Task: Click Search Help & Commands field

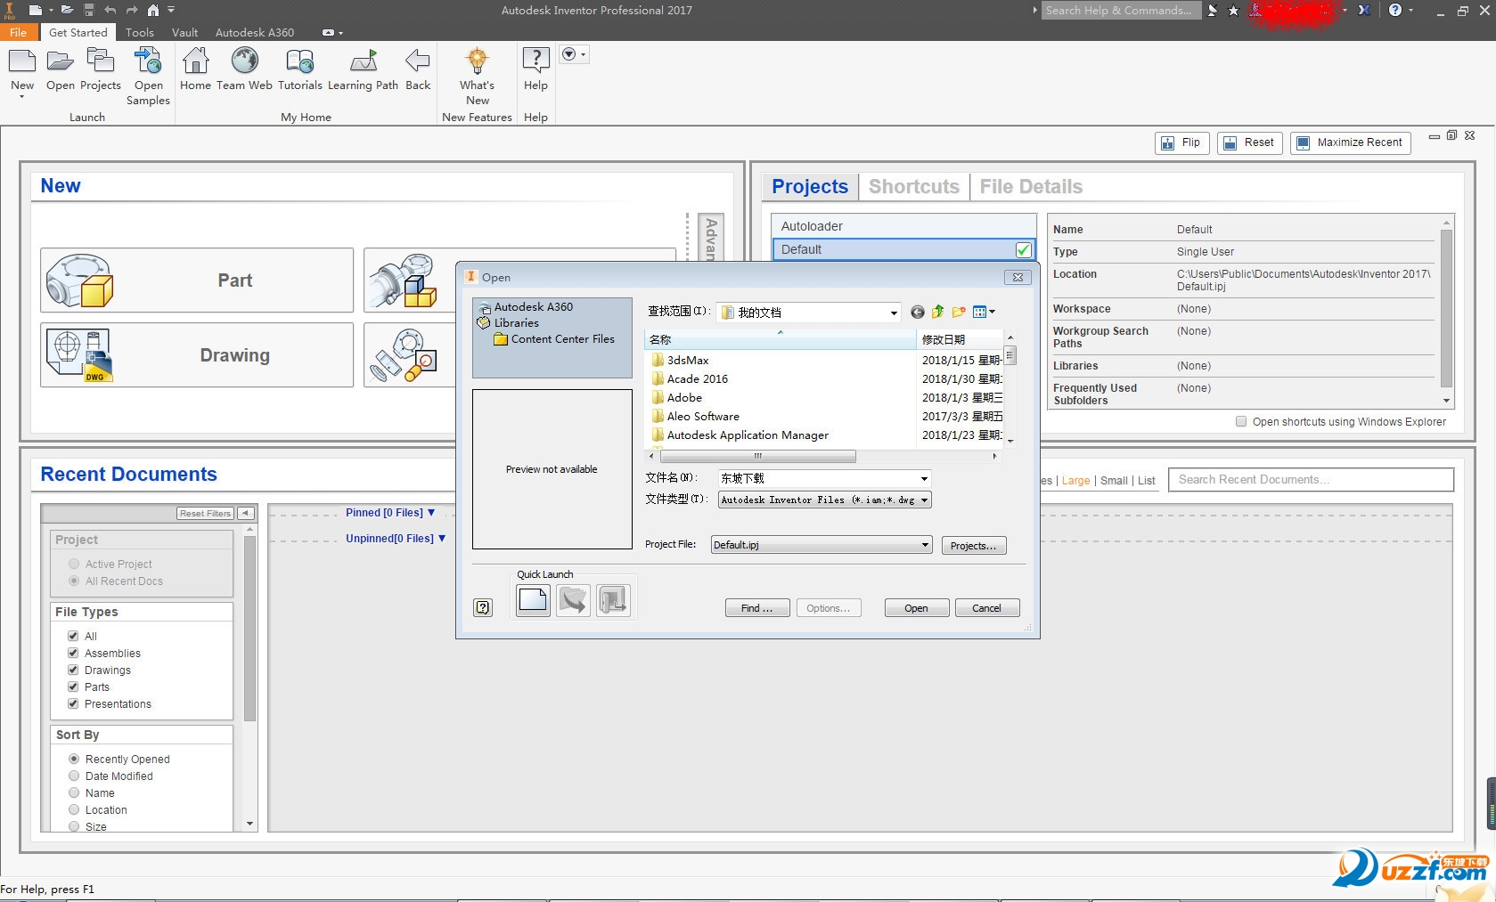Action: (x=1121, y=11)
